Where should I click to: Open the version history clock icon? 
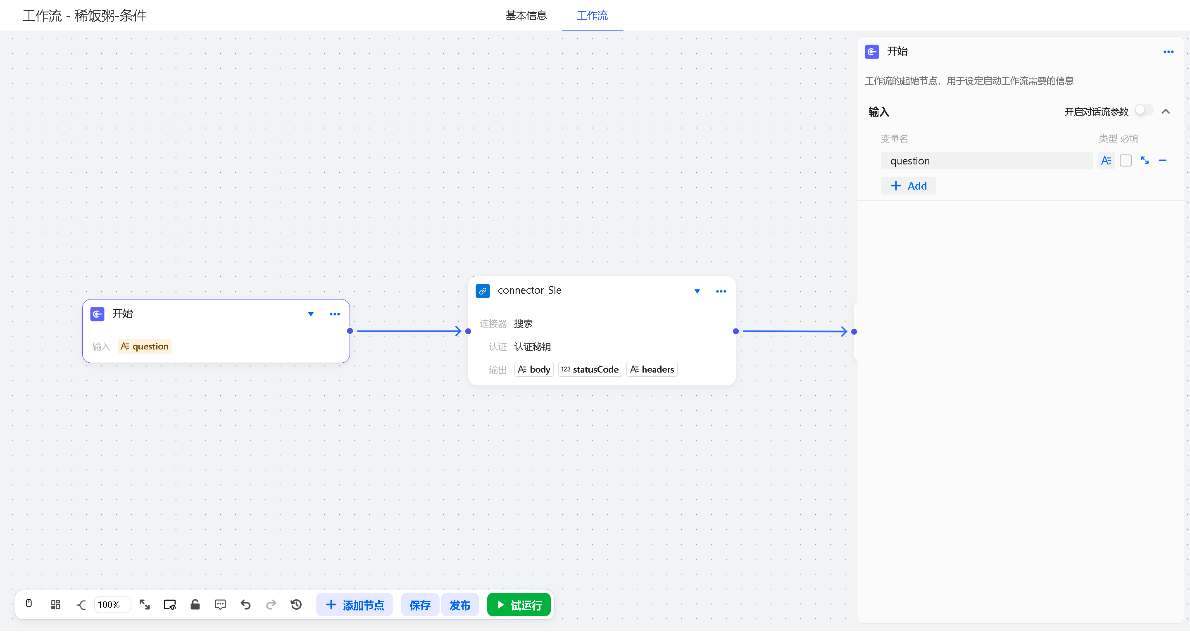coord(296,604)
